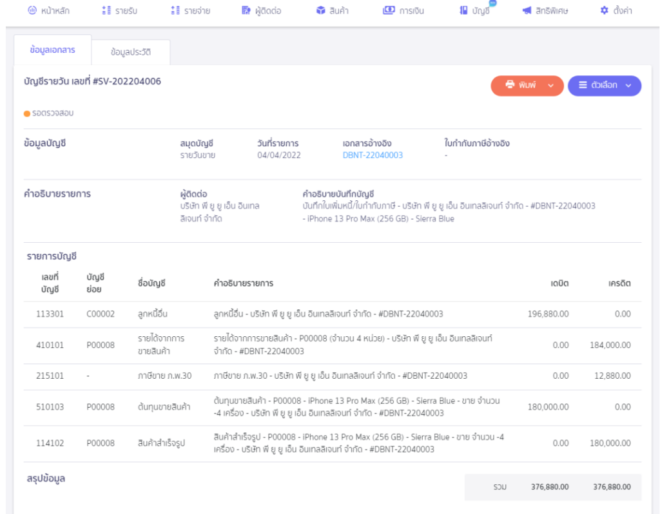Click account number 114102
Viewport: 660px width, 514px height.
[x=50, y=443]
